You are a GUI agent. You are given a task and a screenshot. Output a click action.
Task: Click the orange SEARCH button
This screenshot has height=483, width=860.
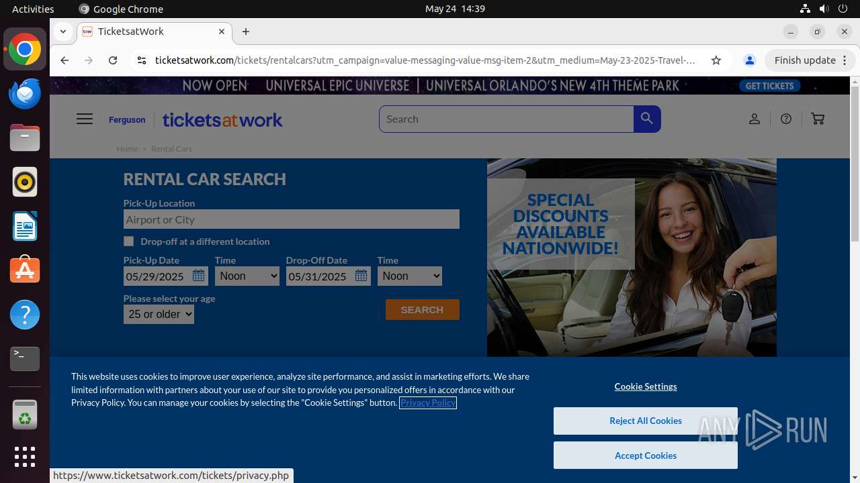[x=423, y=309]
